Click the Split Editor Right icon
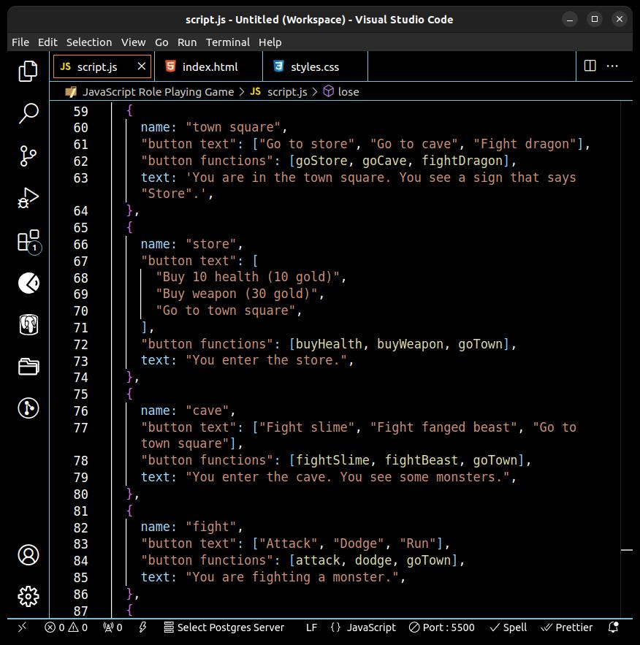Screen dimensions: 640x645 tap(590, 66)
